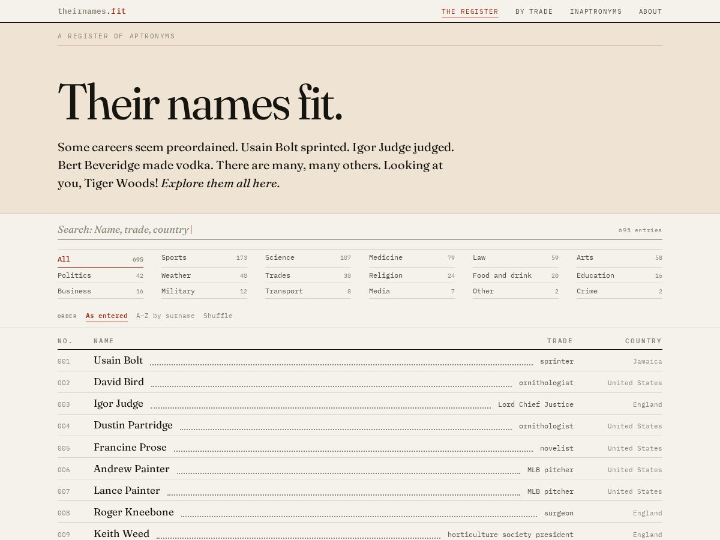Image resolution: width=720 pixels, height=540 pixels.
Task: Shuffle the list order
Action: coord(218,316)
